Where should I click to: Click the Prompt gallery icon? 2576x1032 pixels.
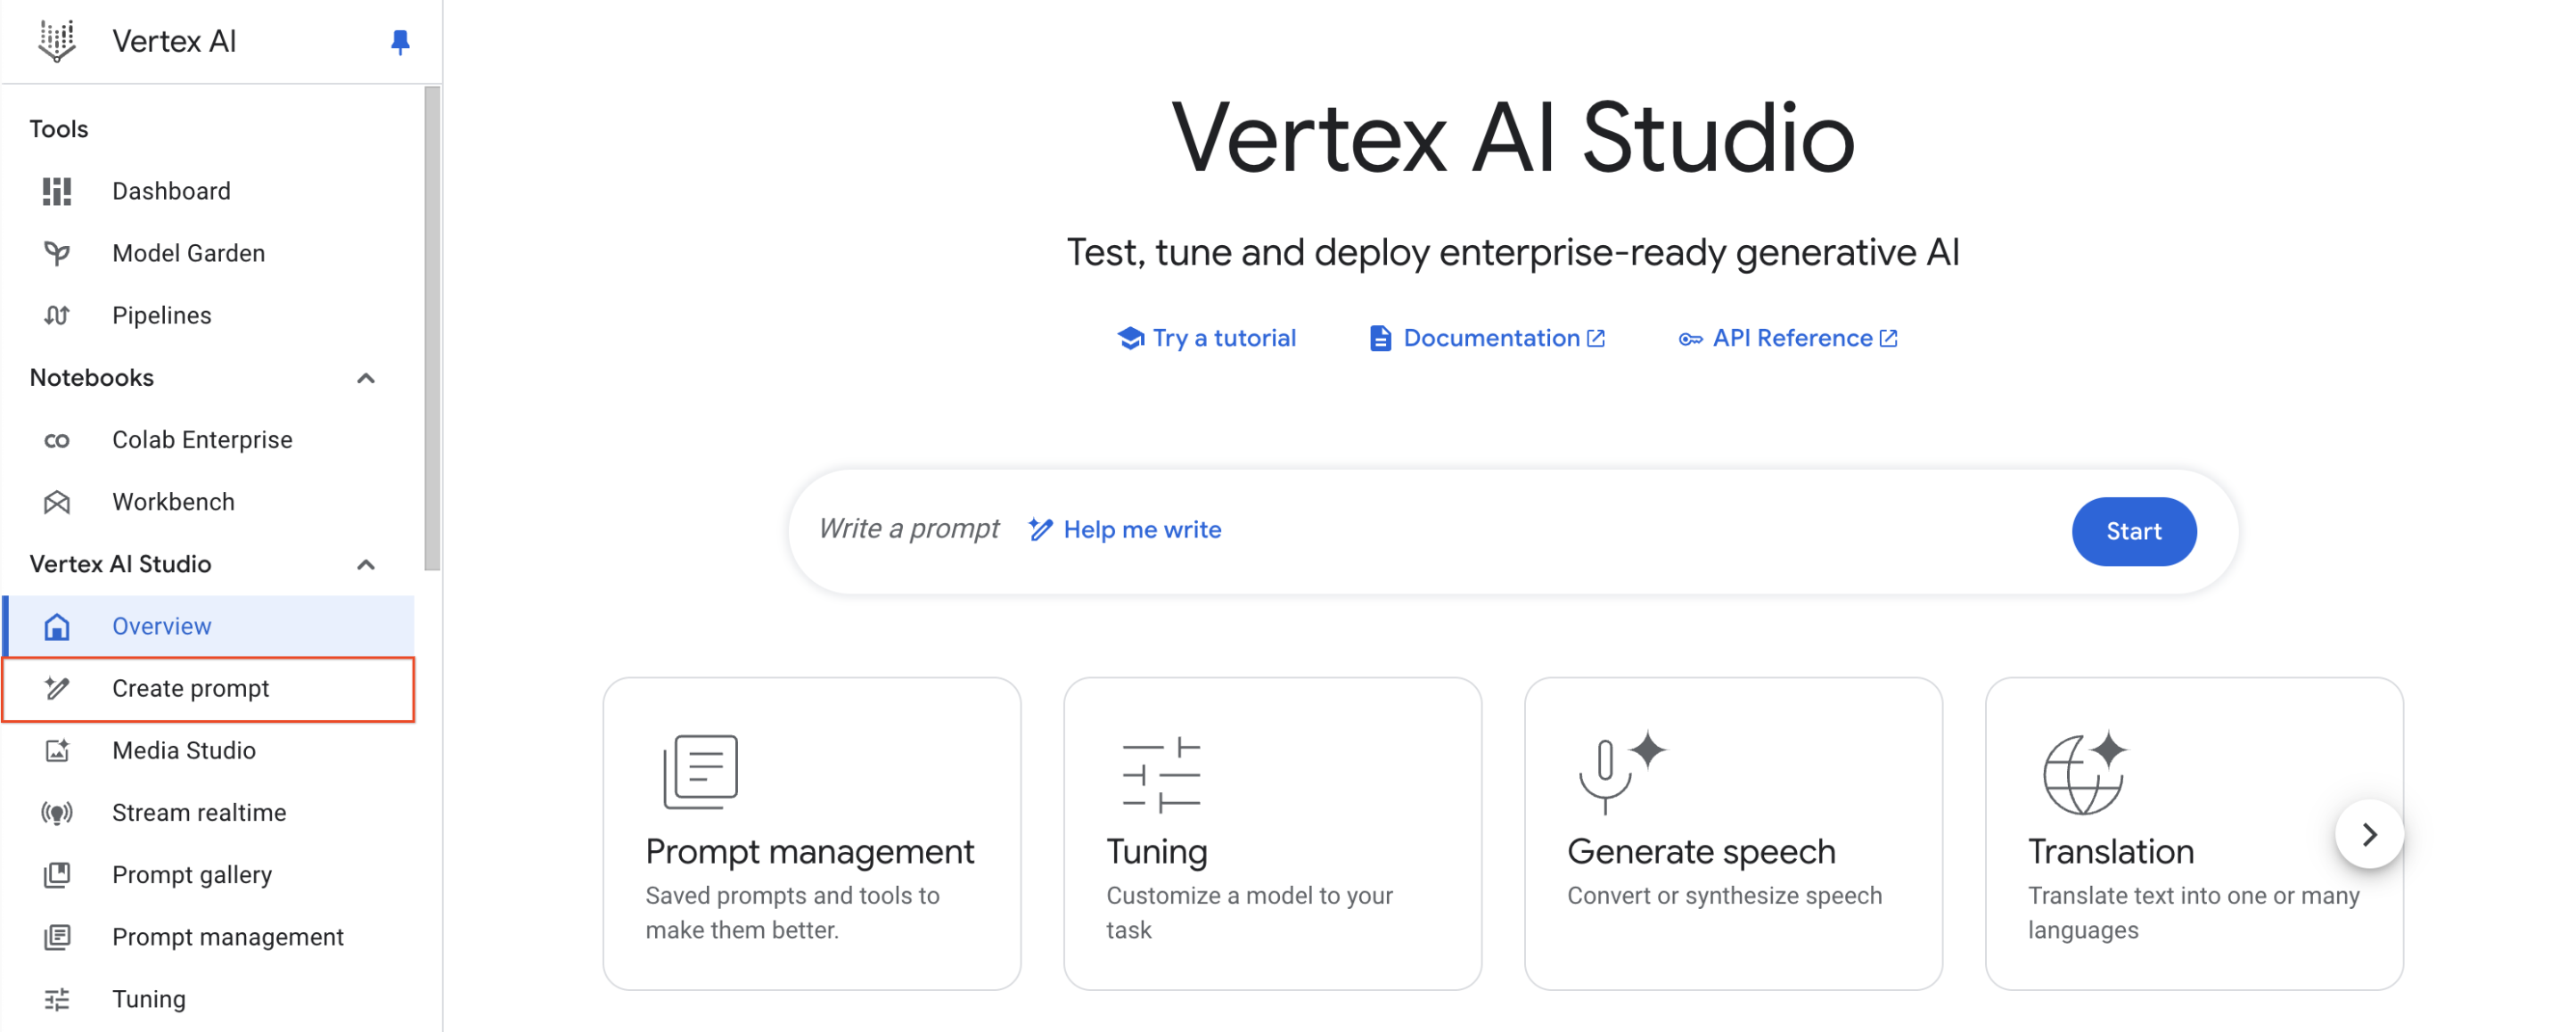(57, 875)
